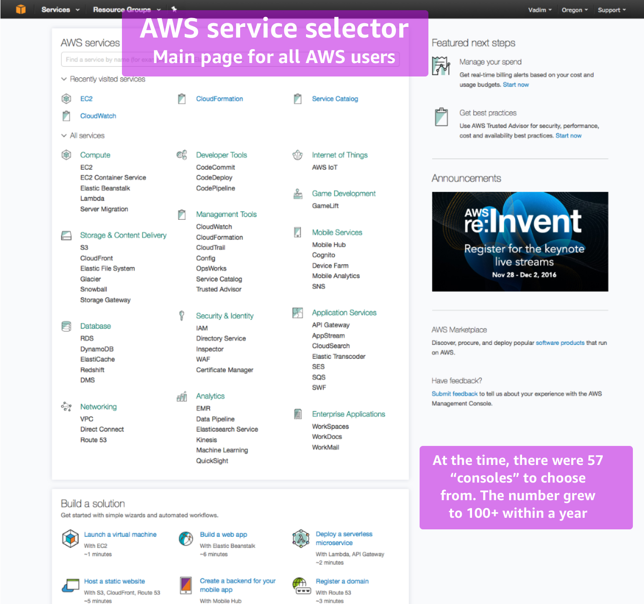Click the Networking nodes icon

click(66, 407)
